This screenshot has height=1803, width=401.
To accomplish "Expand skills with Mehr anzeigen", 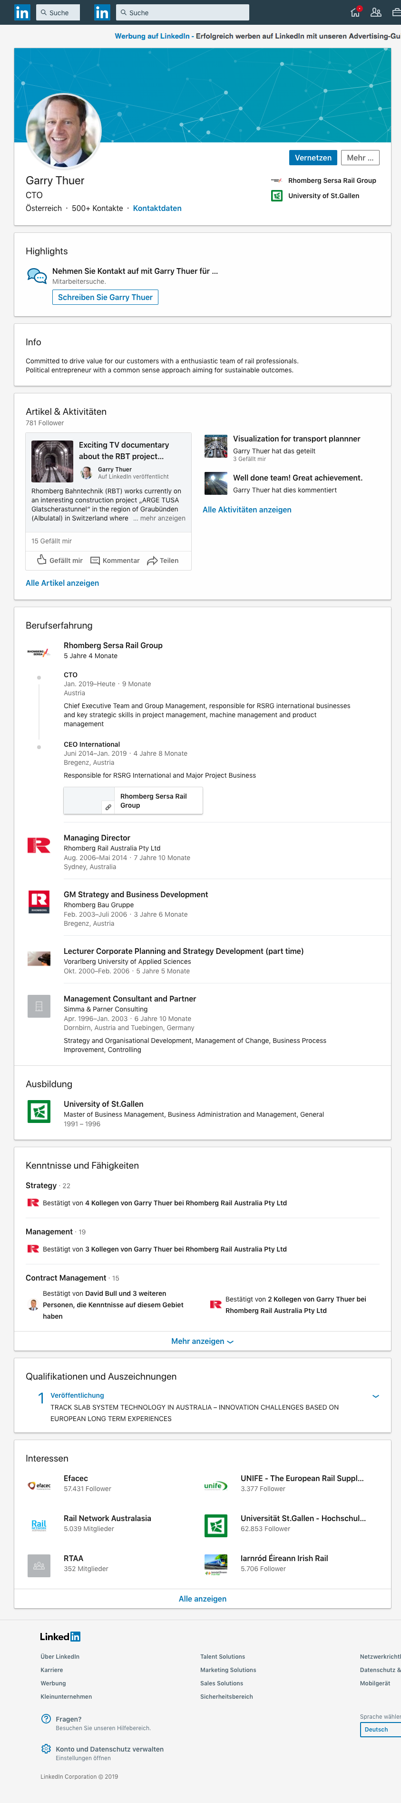I will point(203,1341).
